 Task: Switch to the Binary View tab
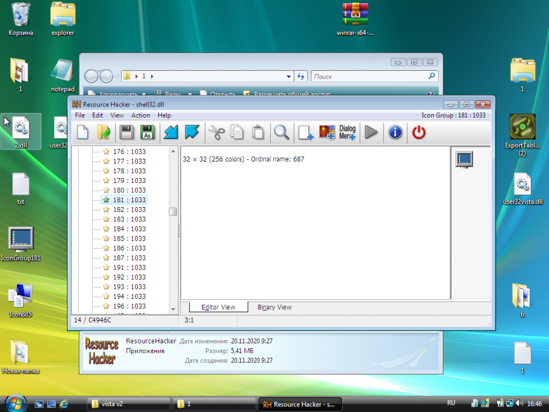coord(273,307)
